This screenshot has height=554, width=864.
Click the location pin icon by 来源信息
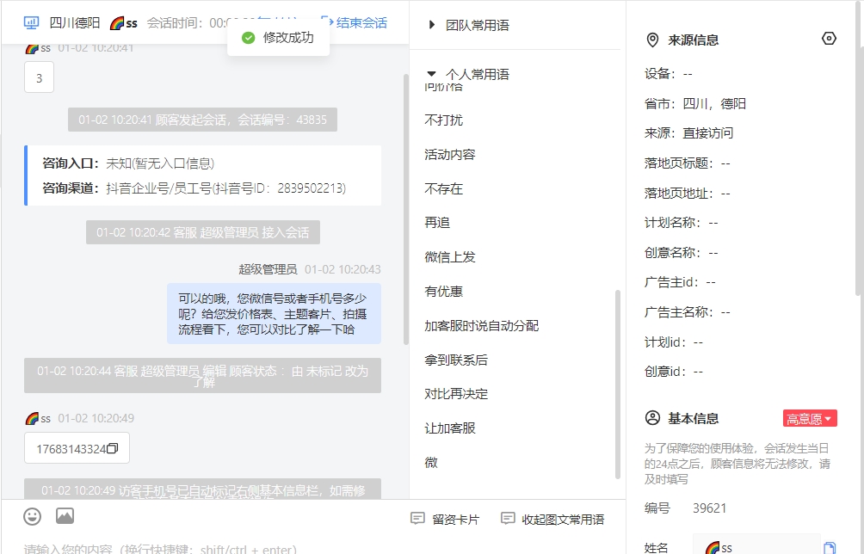coord(652,40)
